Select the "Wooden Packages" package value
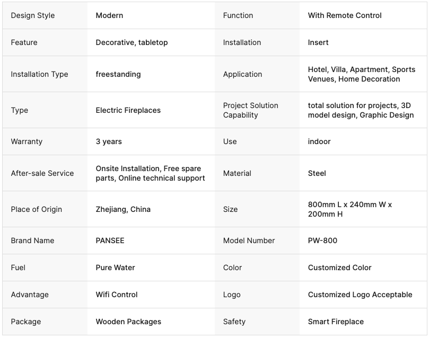This screenshot has height=338, width=429. (x=128, y=322)
